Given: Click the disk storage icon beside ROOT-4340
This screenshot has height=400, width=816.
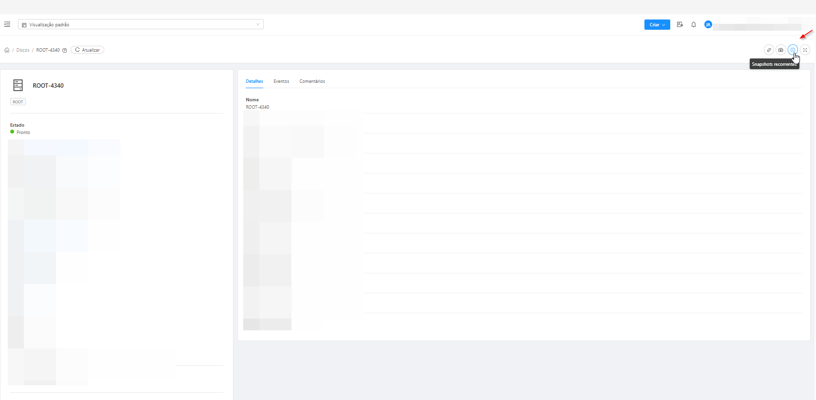Looking at the screenshot, I should [x=18, y=85].
